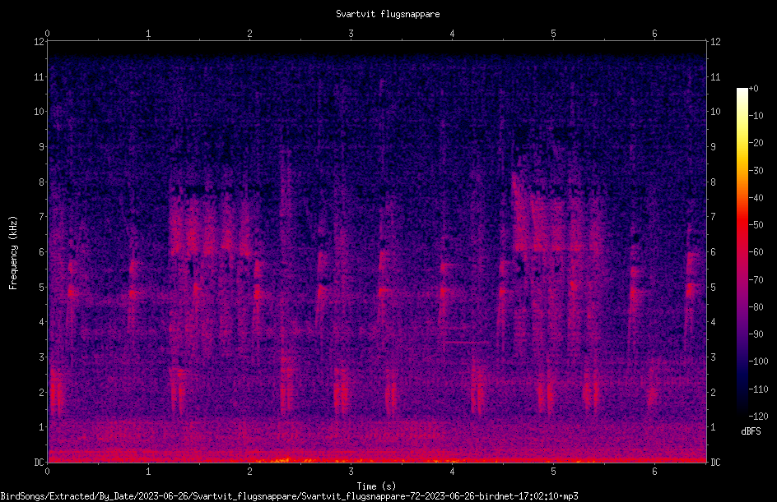This screenshot has height=502, width=777.
Task: Click the 'Time (s)' axis label
Action: (x=377, y=486)
